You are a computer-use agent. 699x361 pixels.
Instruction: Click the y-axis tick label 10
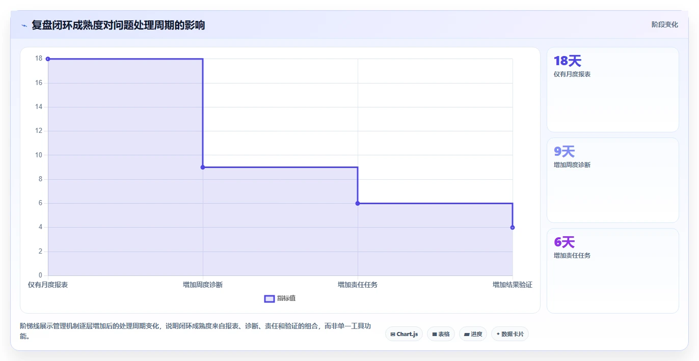(x=39, y=155)
